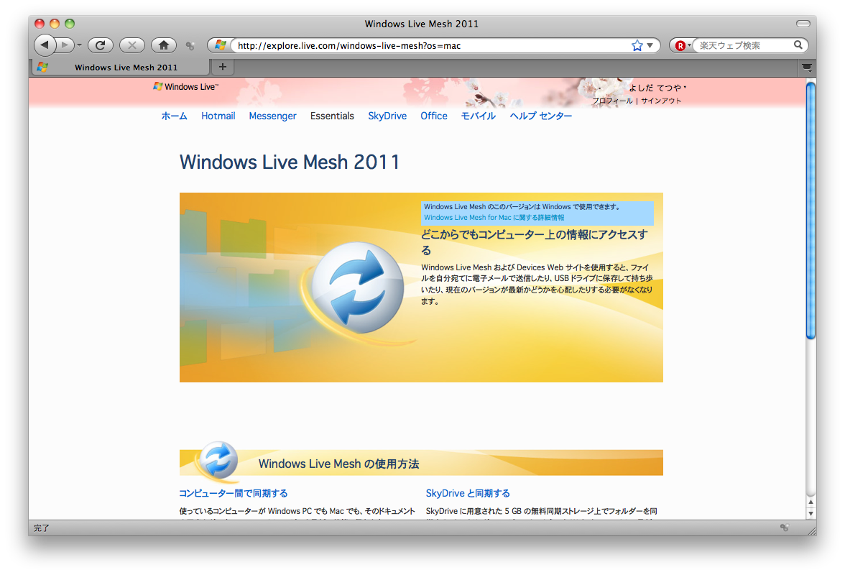Click the scrollbar up arrow
Image resolution: width=845 pixels, height=575 pixels.
[811, 502]
